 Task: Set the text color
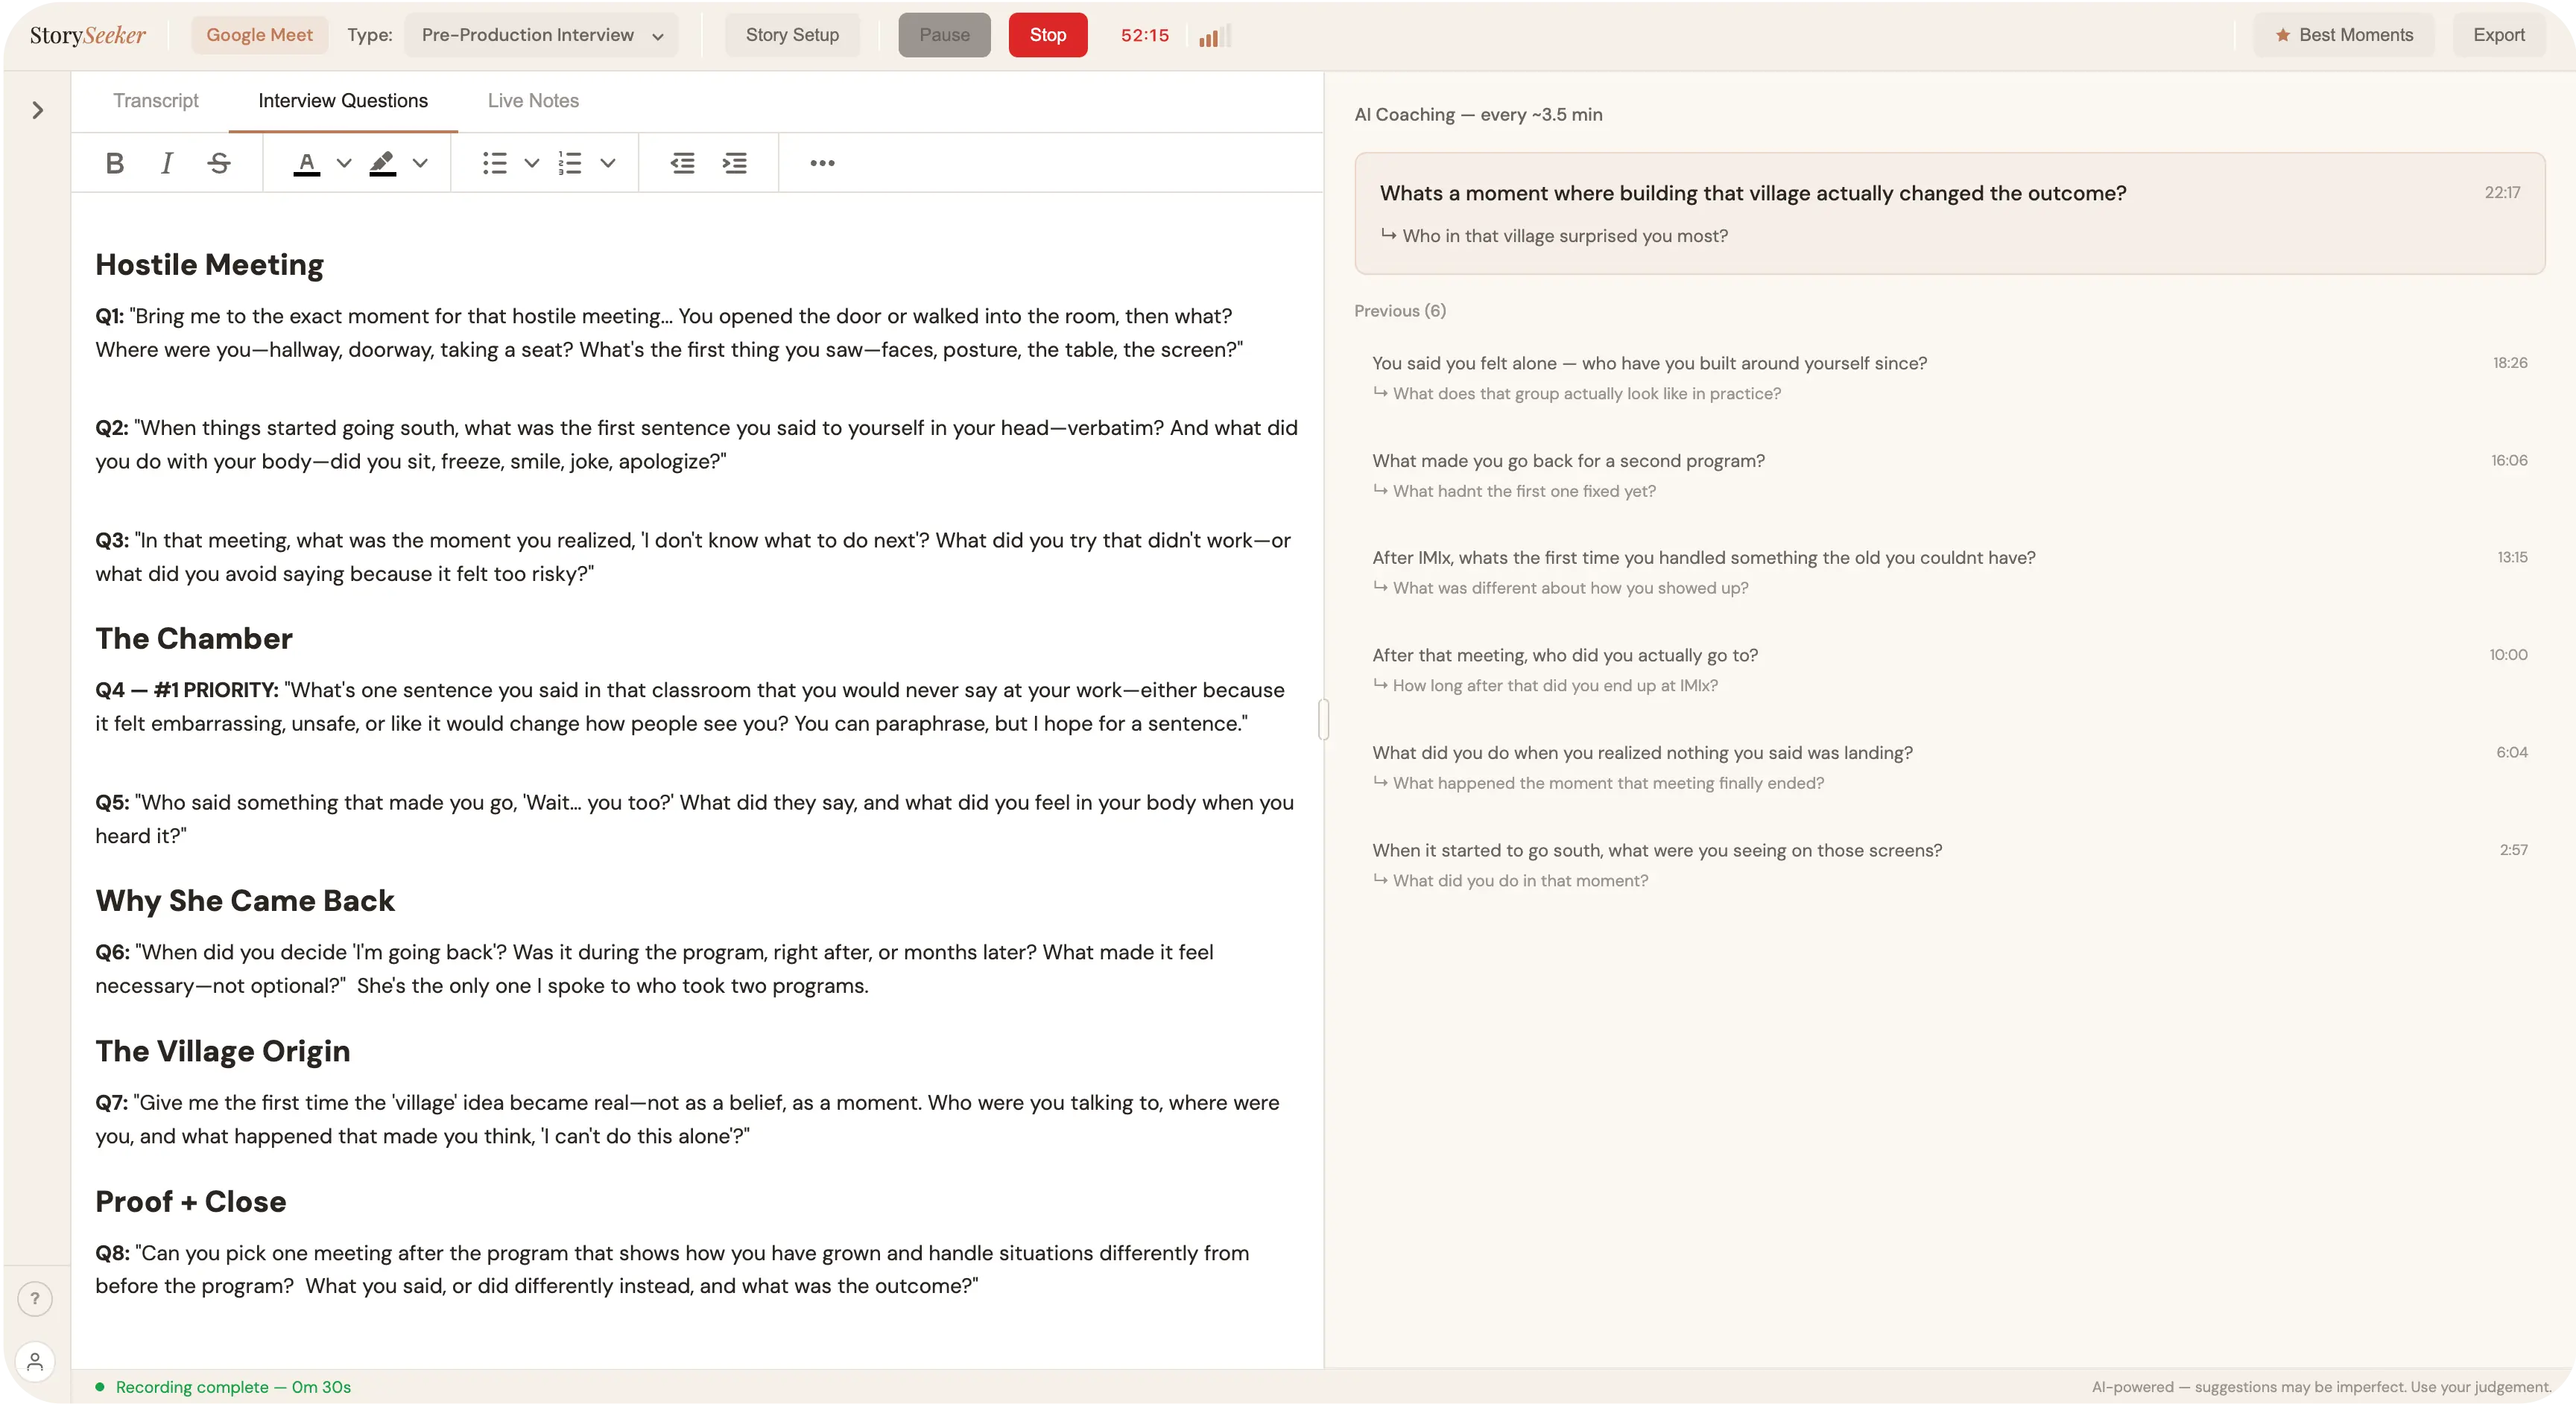click(307, 163)
